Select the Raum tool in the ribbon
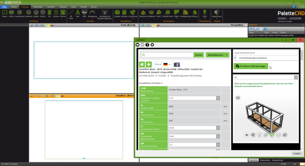 pyautogui.click(x=4, y=13)
